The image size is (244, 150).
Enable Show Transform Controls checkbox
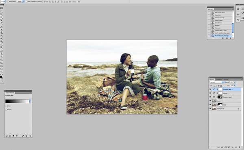26,1
